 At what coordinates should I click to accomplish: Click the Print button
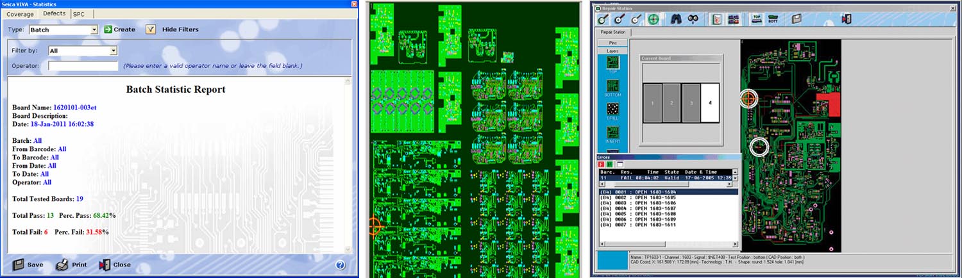click(71, 265)
